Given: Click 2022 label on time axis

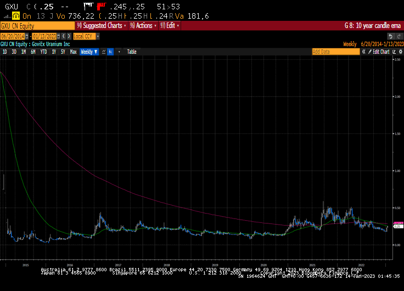Looking at the screenshot, I should pyautogui.click(x=361, y=265).
